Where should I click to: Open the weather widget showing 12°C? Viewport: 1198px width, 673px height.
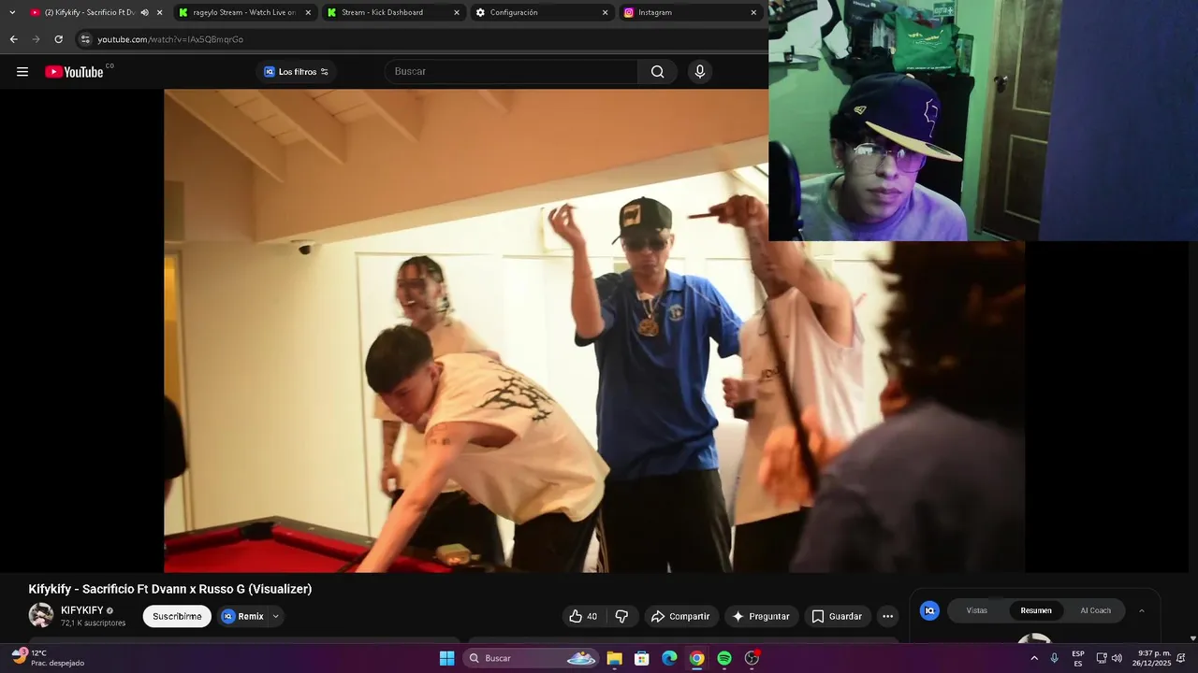click(x=49, y=658)
